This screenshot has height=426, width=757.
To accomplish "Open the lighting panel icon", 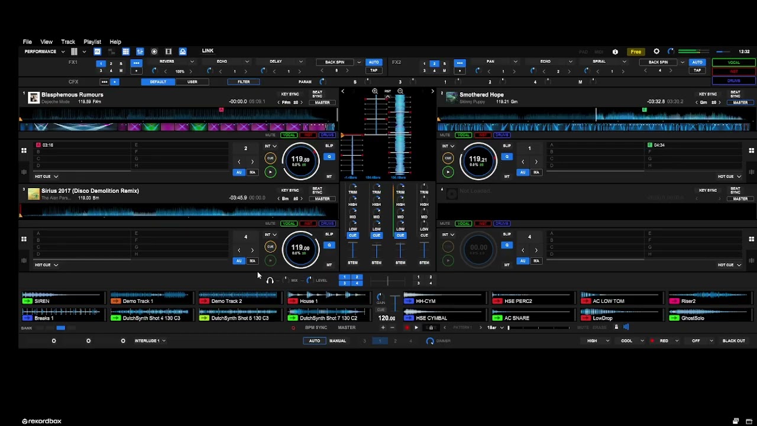I will click(x=183, y=51).
